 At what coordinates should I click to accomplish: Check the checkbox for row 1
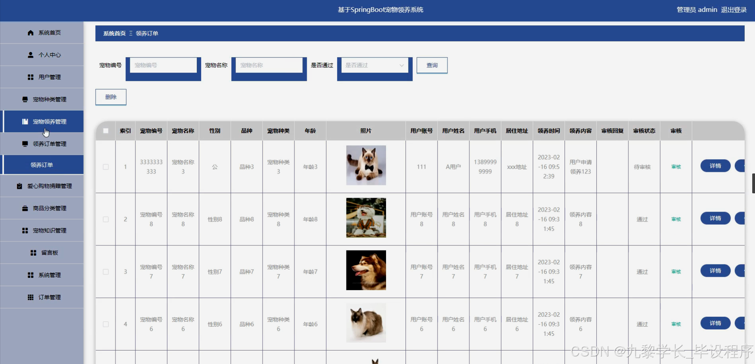pyautogui.click(x=106, y=167)
